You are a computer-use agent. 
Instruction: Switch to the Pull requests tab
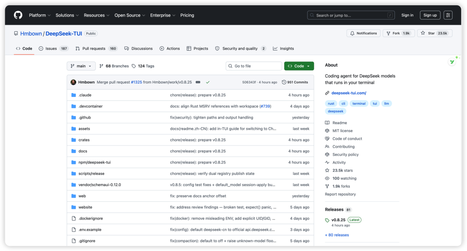(96, 48)
